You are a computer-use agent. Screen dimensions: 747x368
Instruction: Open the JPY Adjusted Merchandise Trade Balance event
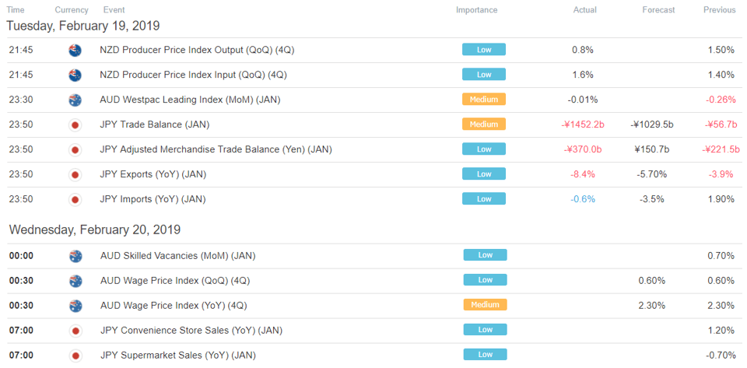pos(216,149)
